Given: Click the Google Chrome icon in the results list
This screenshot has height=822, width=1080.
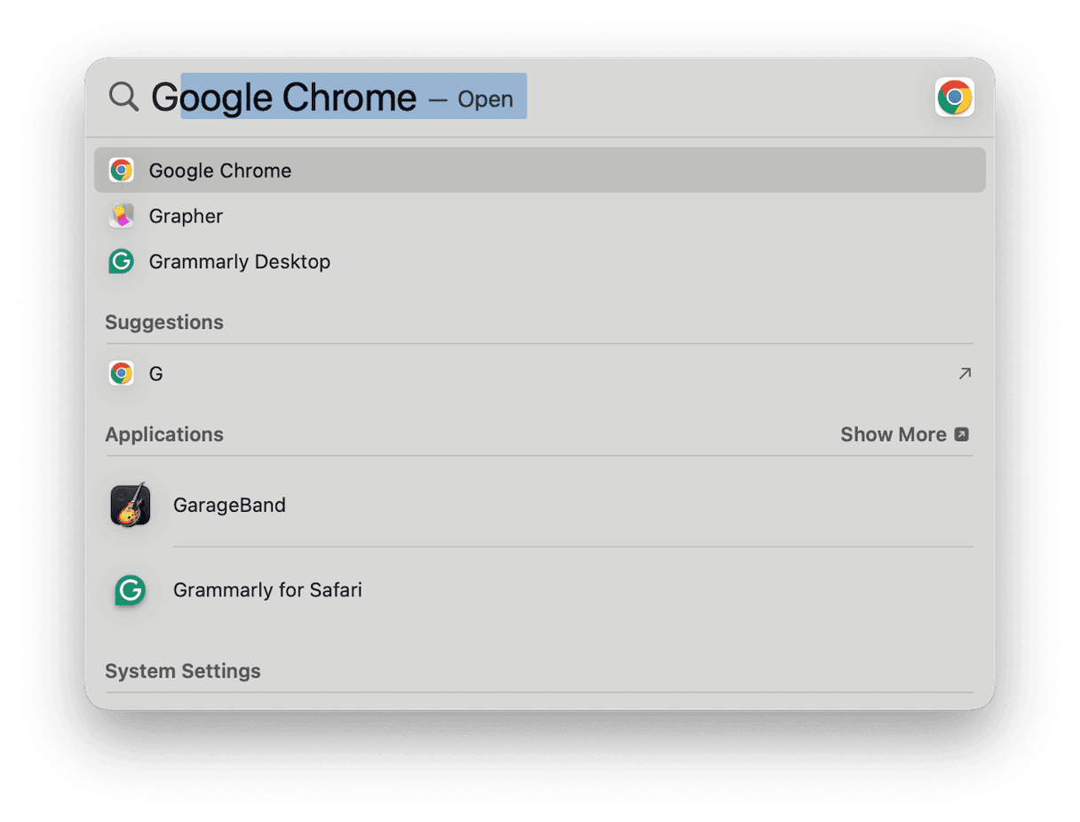Looking at the screenshot, I should 122,170.
